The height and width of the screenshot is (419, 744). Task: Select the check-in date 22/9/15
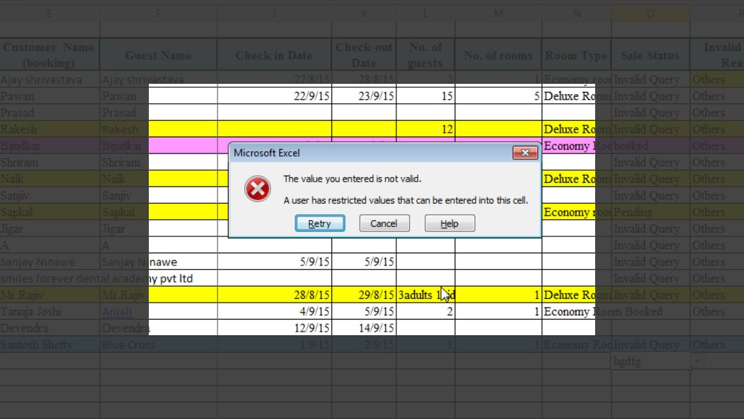274,96
